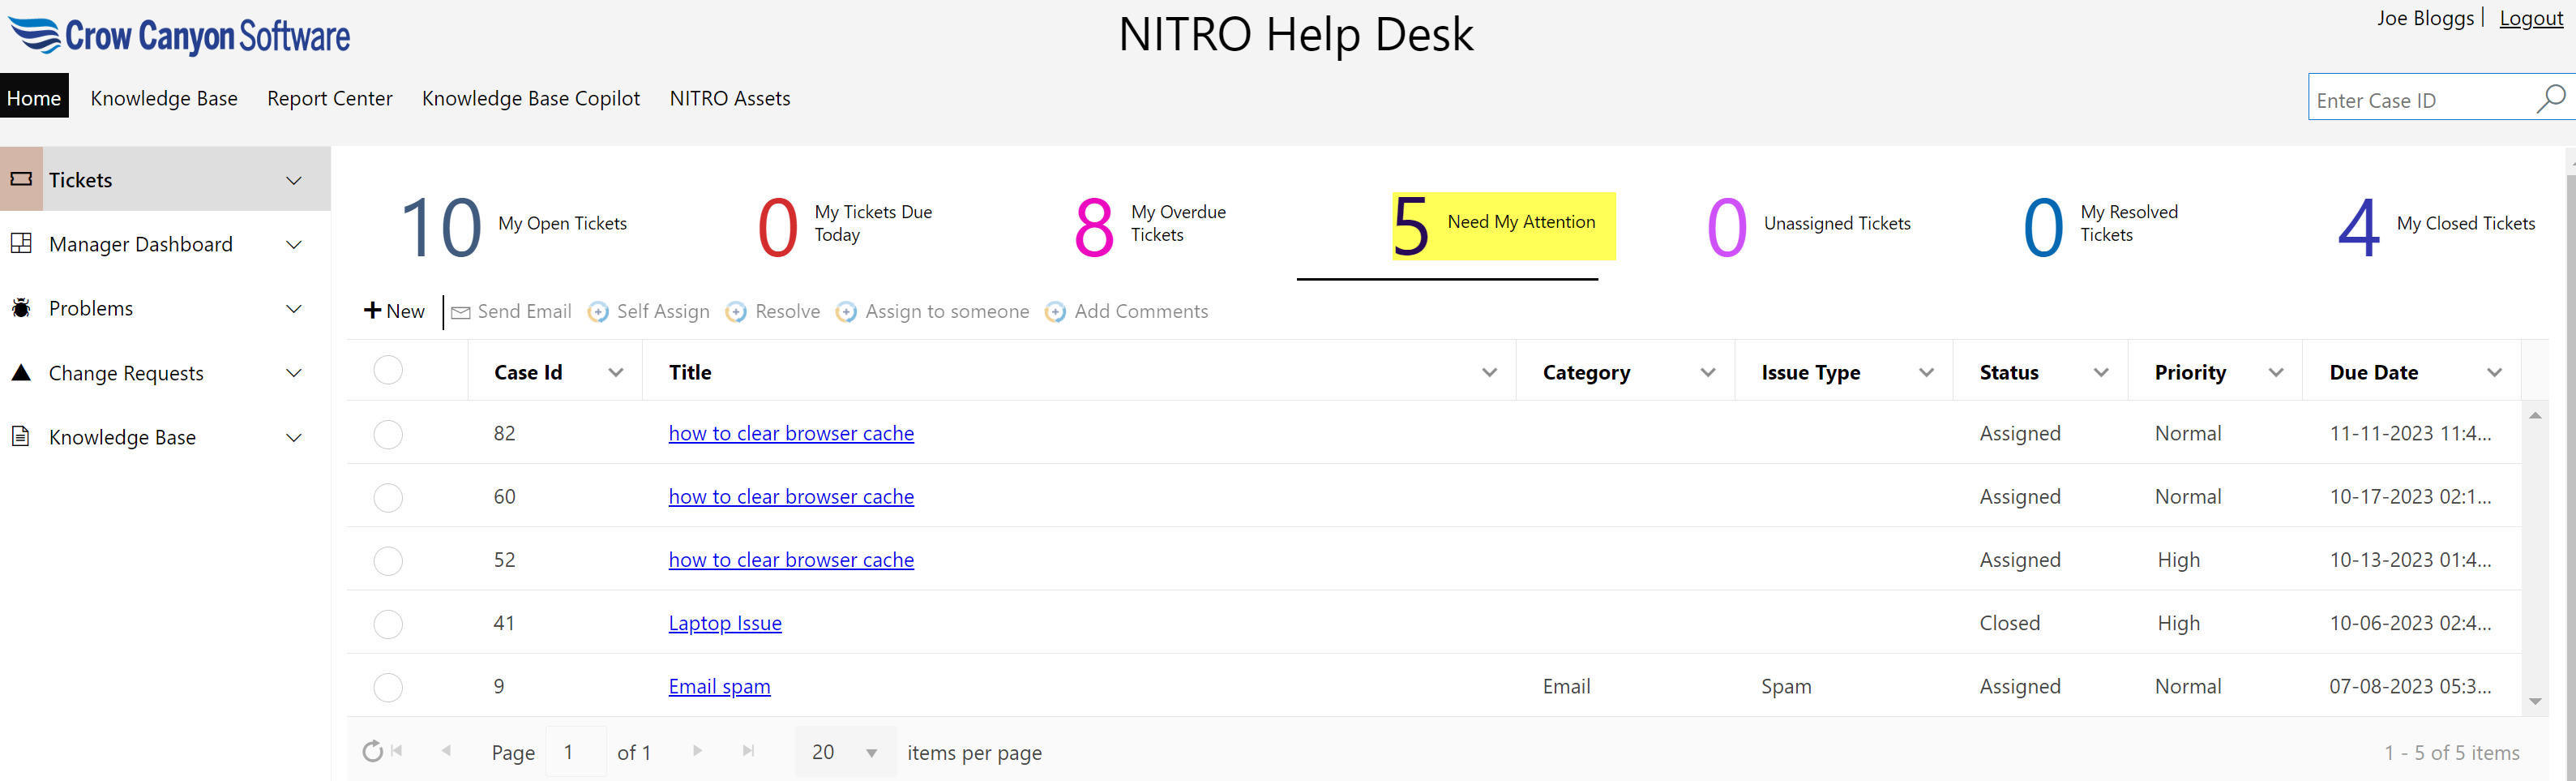Click the Logout link
Screen dimensions: 2576x781
[x=2530, y=18]
